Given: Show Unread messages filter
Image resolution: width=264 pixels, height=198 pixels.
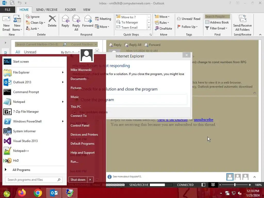Looking at the screenshot, I should pos(30,52).
